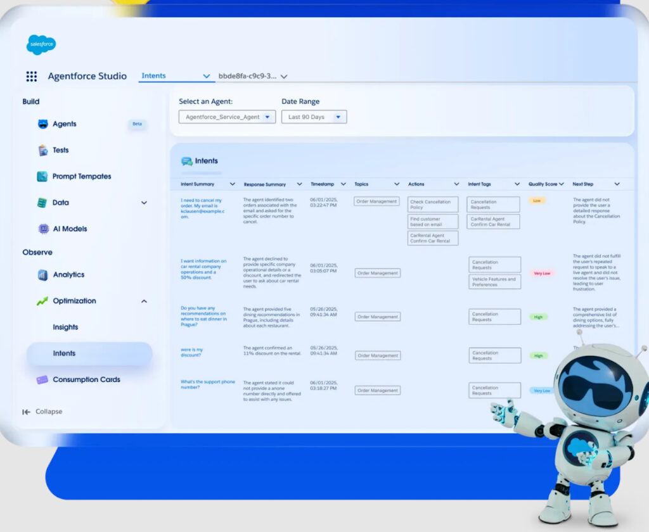Open Analytics in sidebar
Image resolution: width=649 pixels, height=532 pixels.
(68, 275)
